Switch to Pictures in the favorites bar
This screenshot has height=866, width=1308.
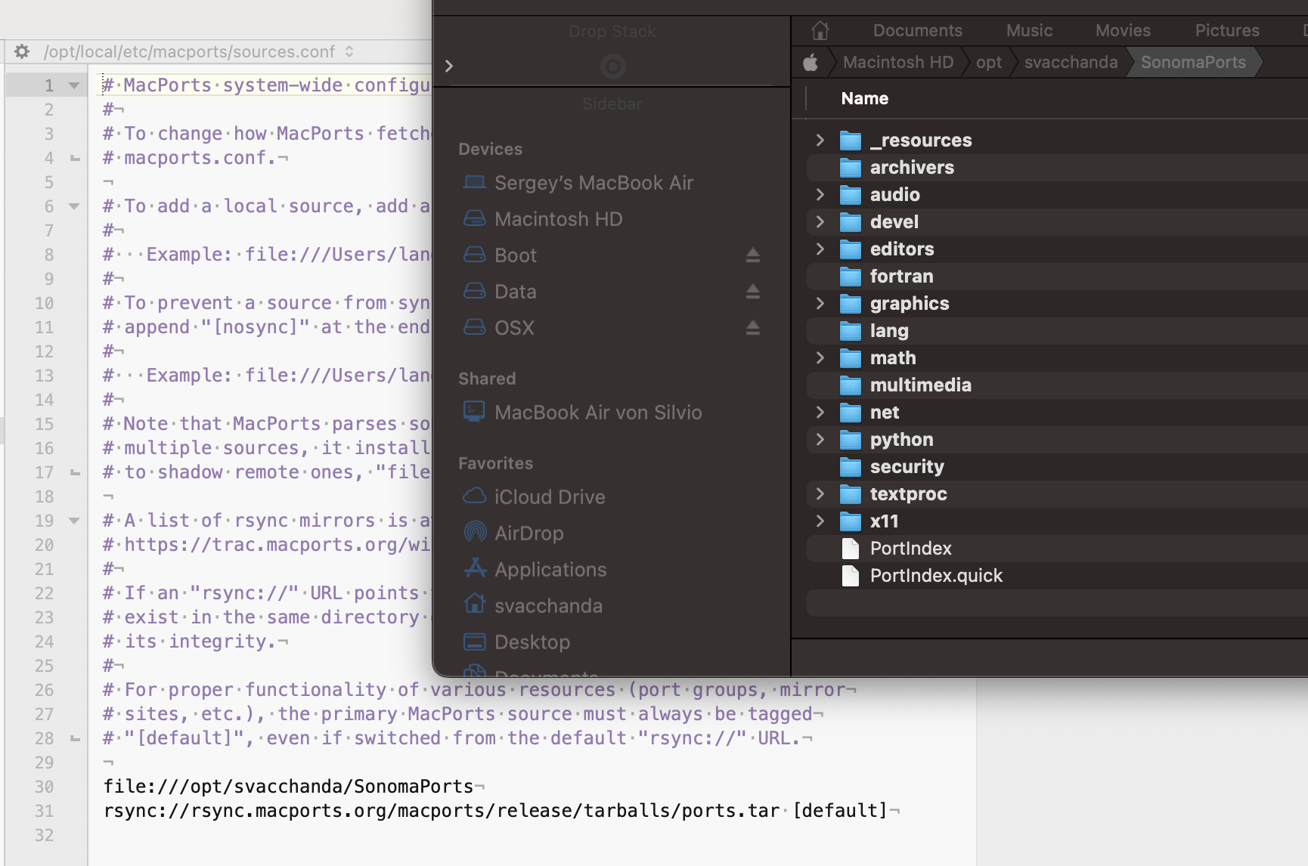(1227, 30)
